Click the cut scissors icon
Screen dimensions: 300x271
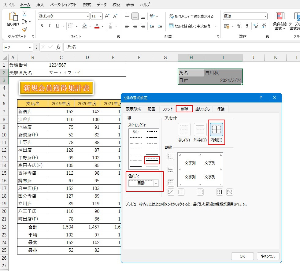(24, 14)
